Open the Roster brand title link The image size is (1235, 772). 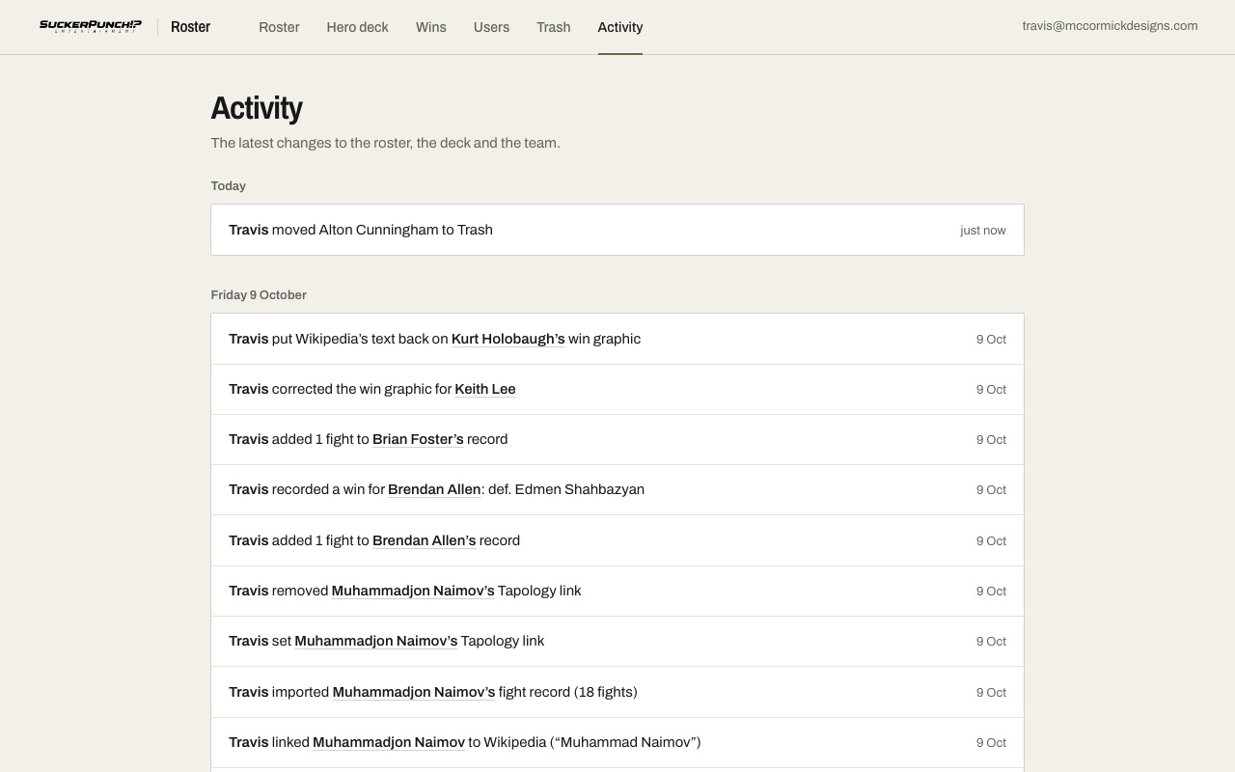(190, 27)
